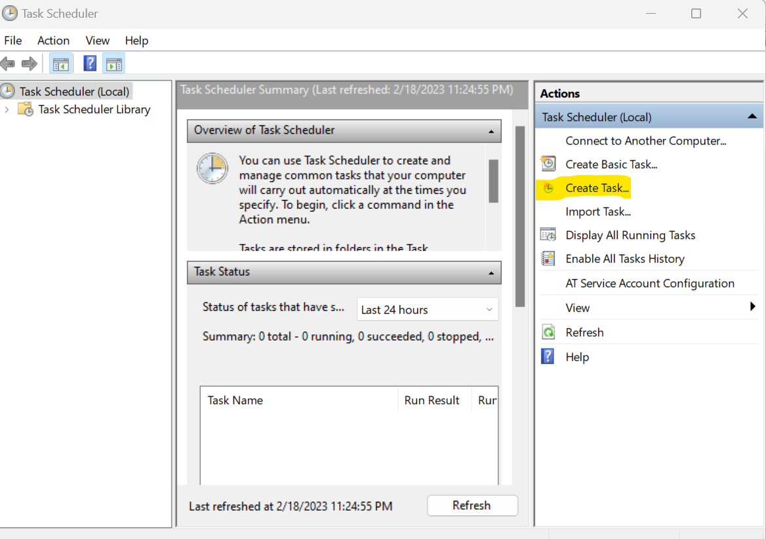Click the Last refreshed at timestamp text
Image resolution: width=766 pixels, height=539 pixels.
(x=291, y=506)
